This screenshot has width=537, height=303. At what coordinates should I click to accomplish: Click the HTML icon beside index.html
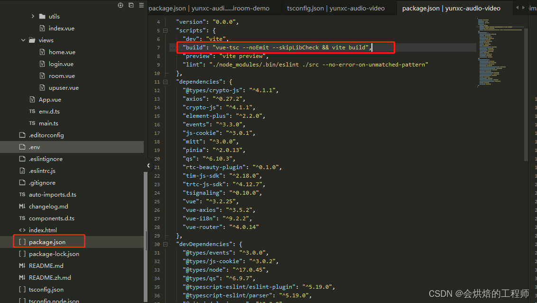(x=22, y=230)
